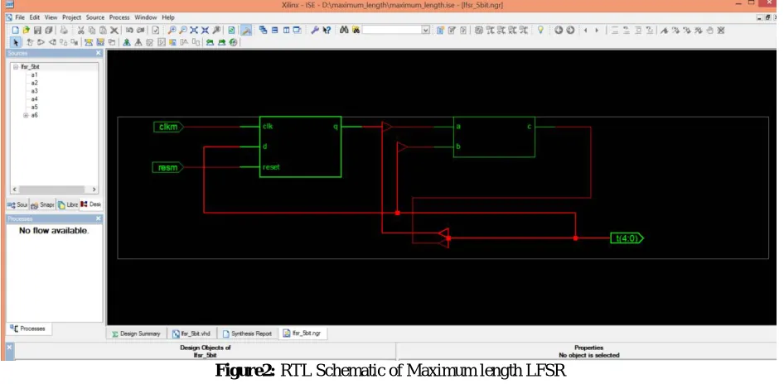Open the Source menu
This screenshot has height=384, width=784.
pos(95,17)
